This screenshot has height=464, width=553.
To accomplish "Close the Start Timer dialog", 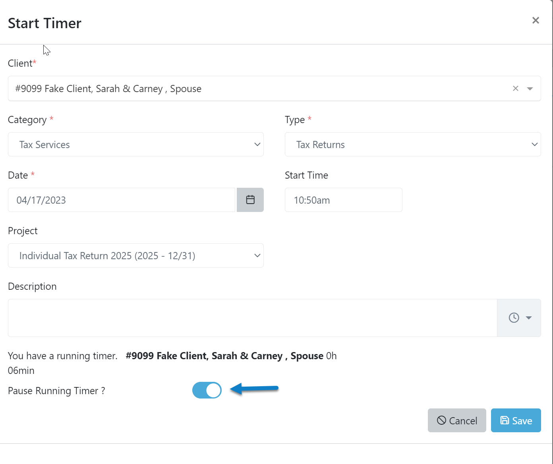I will click(x=536, y=20).
